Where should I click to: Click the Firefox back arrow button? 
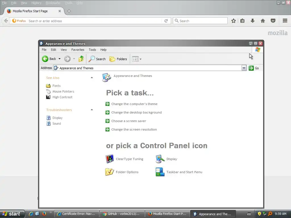click(x=6, y=21)
